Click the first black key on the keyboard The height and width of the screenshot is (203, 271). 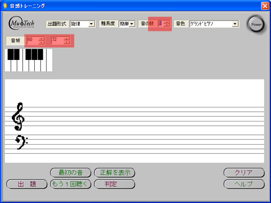point(10,54)
